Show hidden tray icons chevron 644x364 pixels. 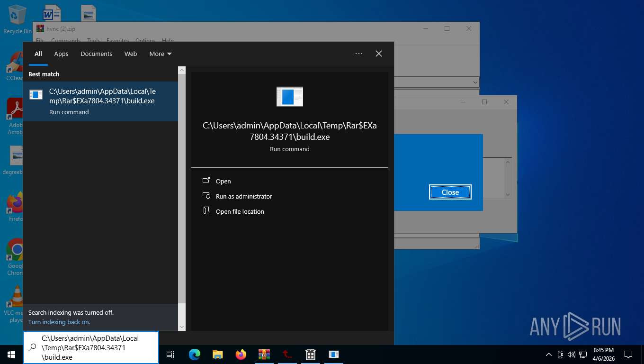click(549, 355)
